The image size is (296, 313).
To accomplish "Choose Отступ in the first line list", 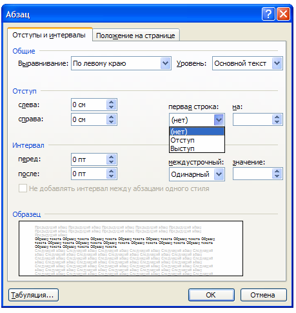I will coord(197,140).
